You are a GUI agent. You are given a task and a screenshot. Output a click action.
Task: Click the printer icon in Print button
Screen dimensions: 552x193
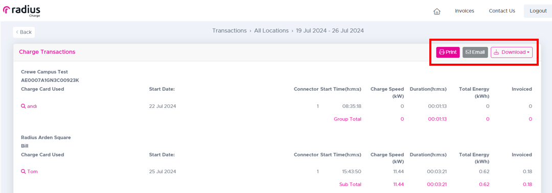point(442,52)
